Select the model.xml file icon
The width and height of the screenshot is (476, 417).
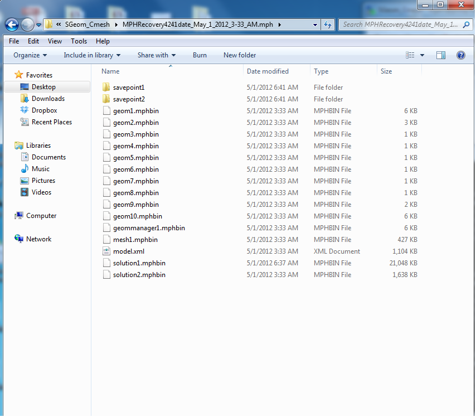click(x=107, y=251)
